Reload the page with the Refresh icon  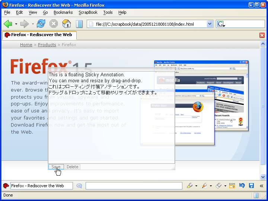(x=41, y=23)
